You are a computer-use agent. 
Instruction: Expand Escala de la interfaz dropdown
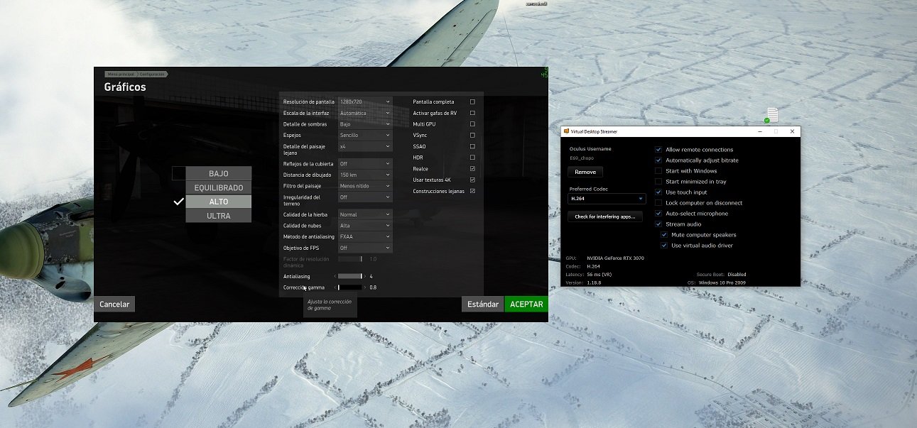365,113
